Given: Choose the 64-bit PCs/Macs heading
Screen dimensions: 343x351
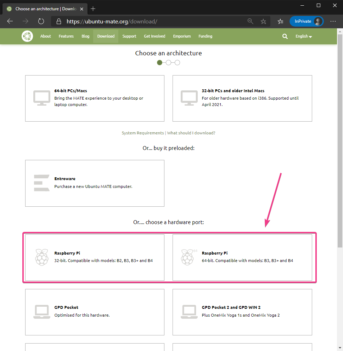Looking at the screenshot, I should (71, 91).
